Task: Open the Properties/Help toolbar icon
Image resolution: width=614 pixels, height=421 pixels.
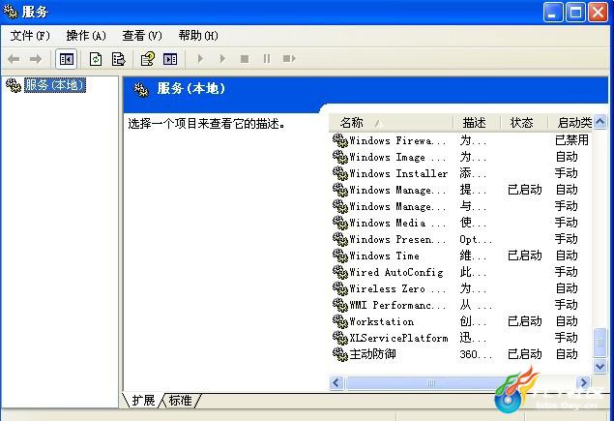Action: pos(148,59)
